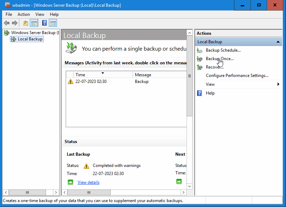Open View details link for last backup
This screenshot has width=286, height=207.
click(x=89, y=182)
